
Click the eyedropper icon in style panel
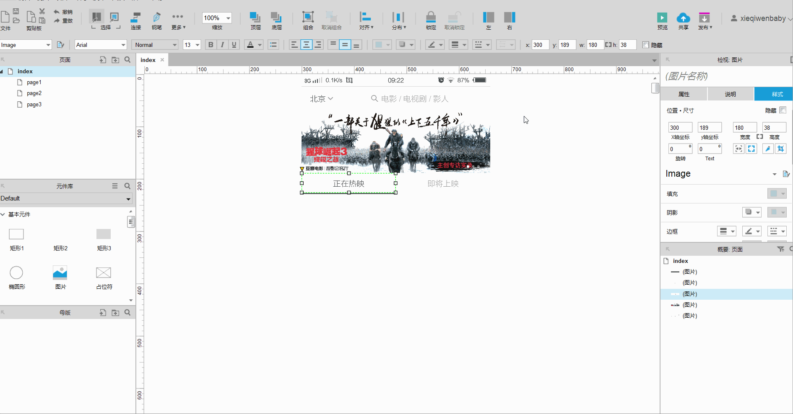click(768, 149)
